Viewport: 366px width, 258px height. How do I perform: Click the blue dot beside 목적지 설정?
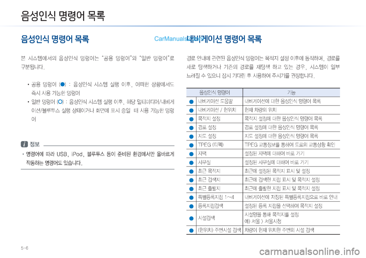point(191,119)
